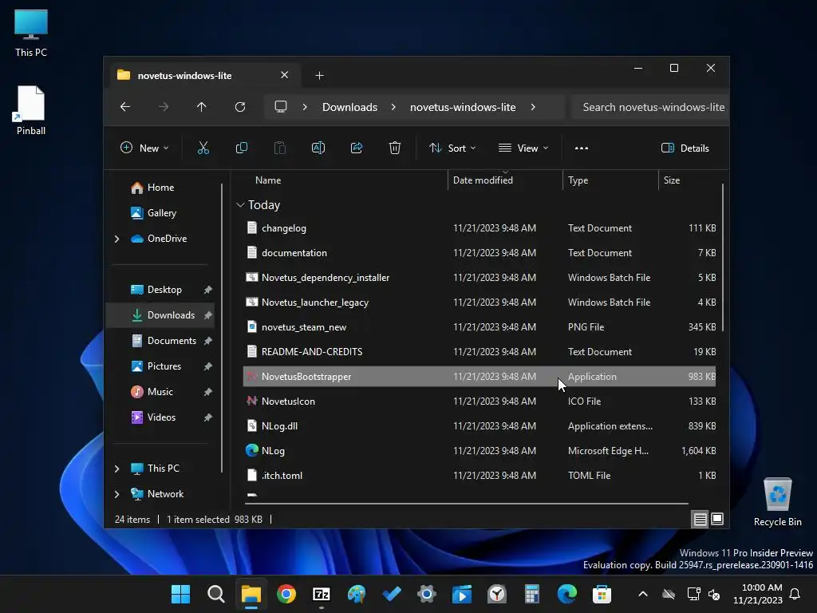The width and height of the screenshot is (817, 613).
Task: Sort by Date modified column header
Action: click(x=483, y=180)
